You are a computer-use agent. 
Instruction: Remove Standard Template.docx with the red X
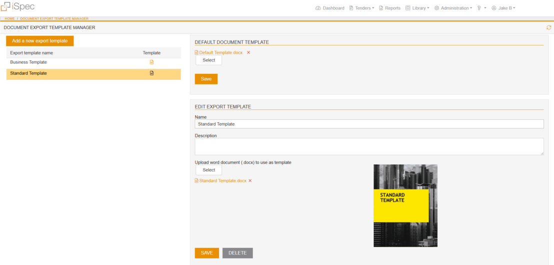pyautogui.click(x=250, y=181)
